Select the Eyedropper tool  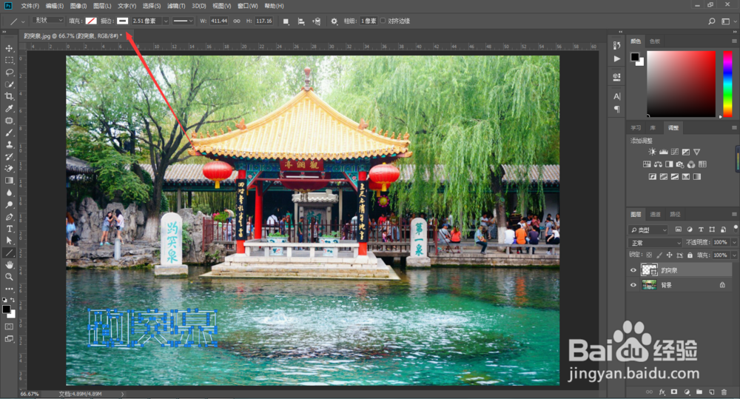point(9,109)
